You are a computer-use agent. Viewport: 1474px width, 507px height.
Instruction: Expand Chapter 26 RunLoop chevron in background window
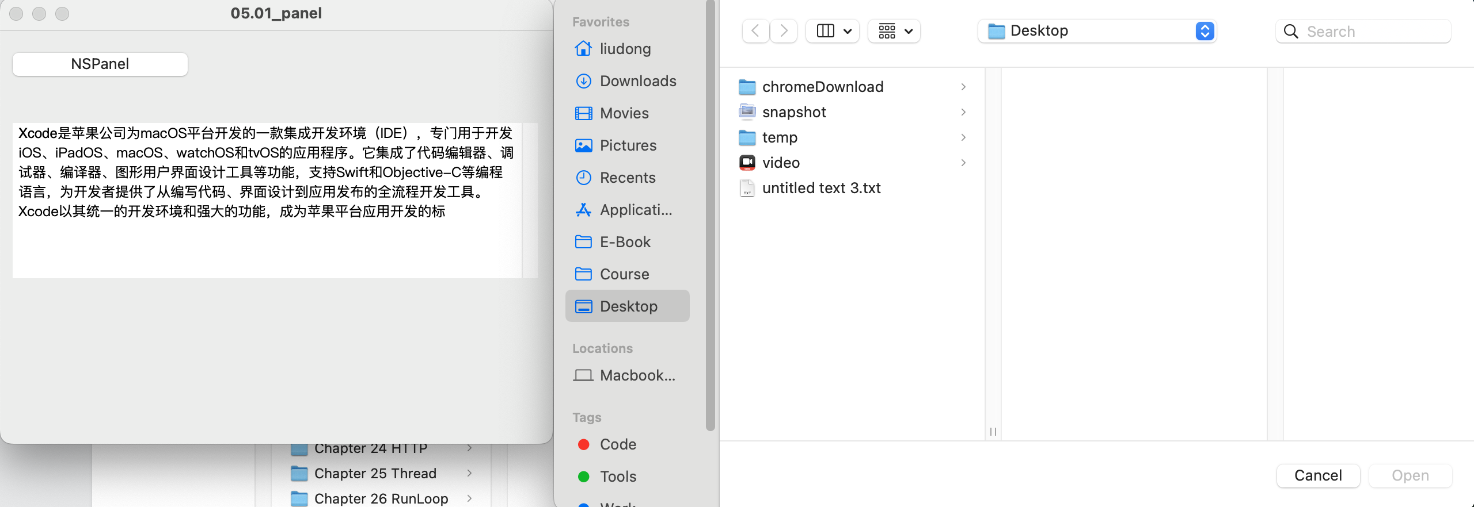click(x=470, y=498)
